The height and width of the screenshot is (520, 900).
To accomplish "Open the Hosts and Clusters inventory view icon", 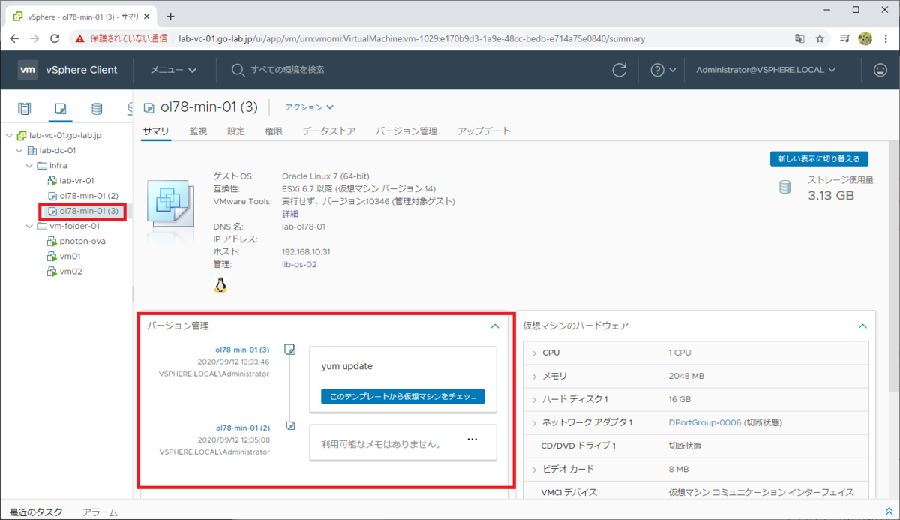I will click(25, 109).
